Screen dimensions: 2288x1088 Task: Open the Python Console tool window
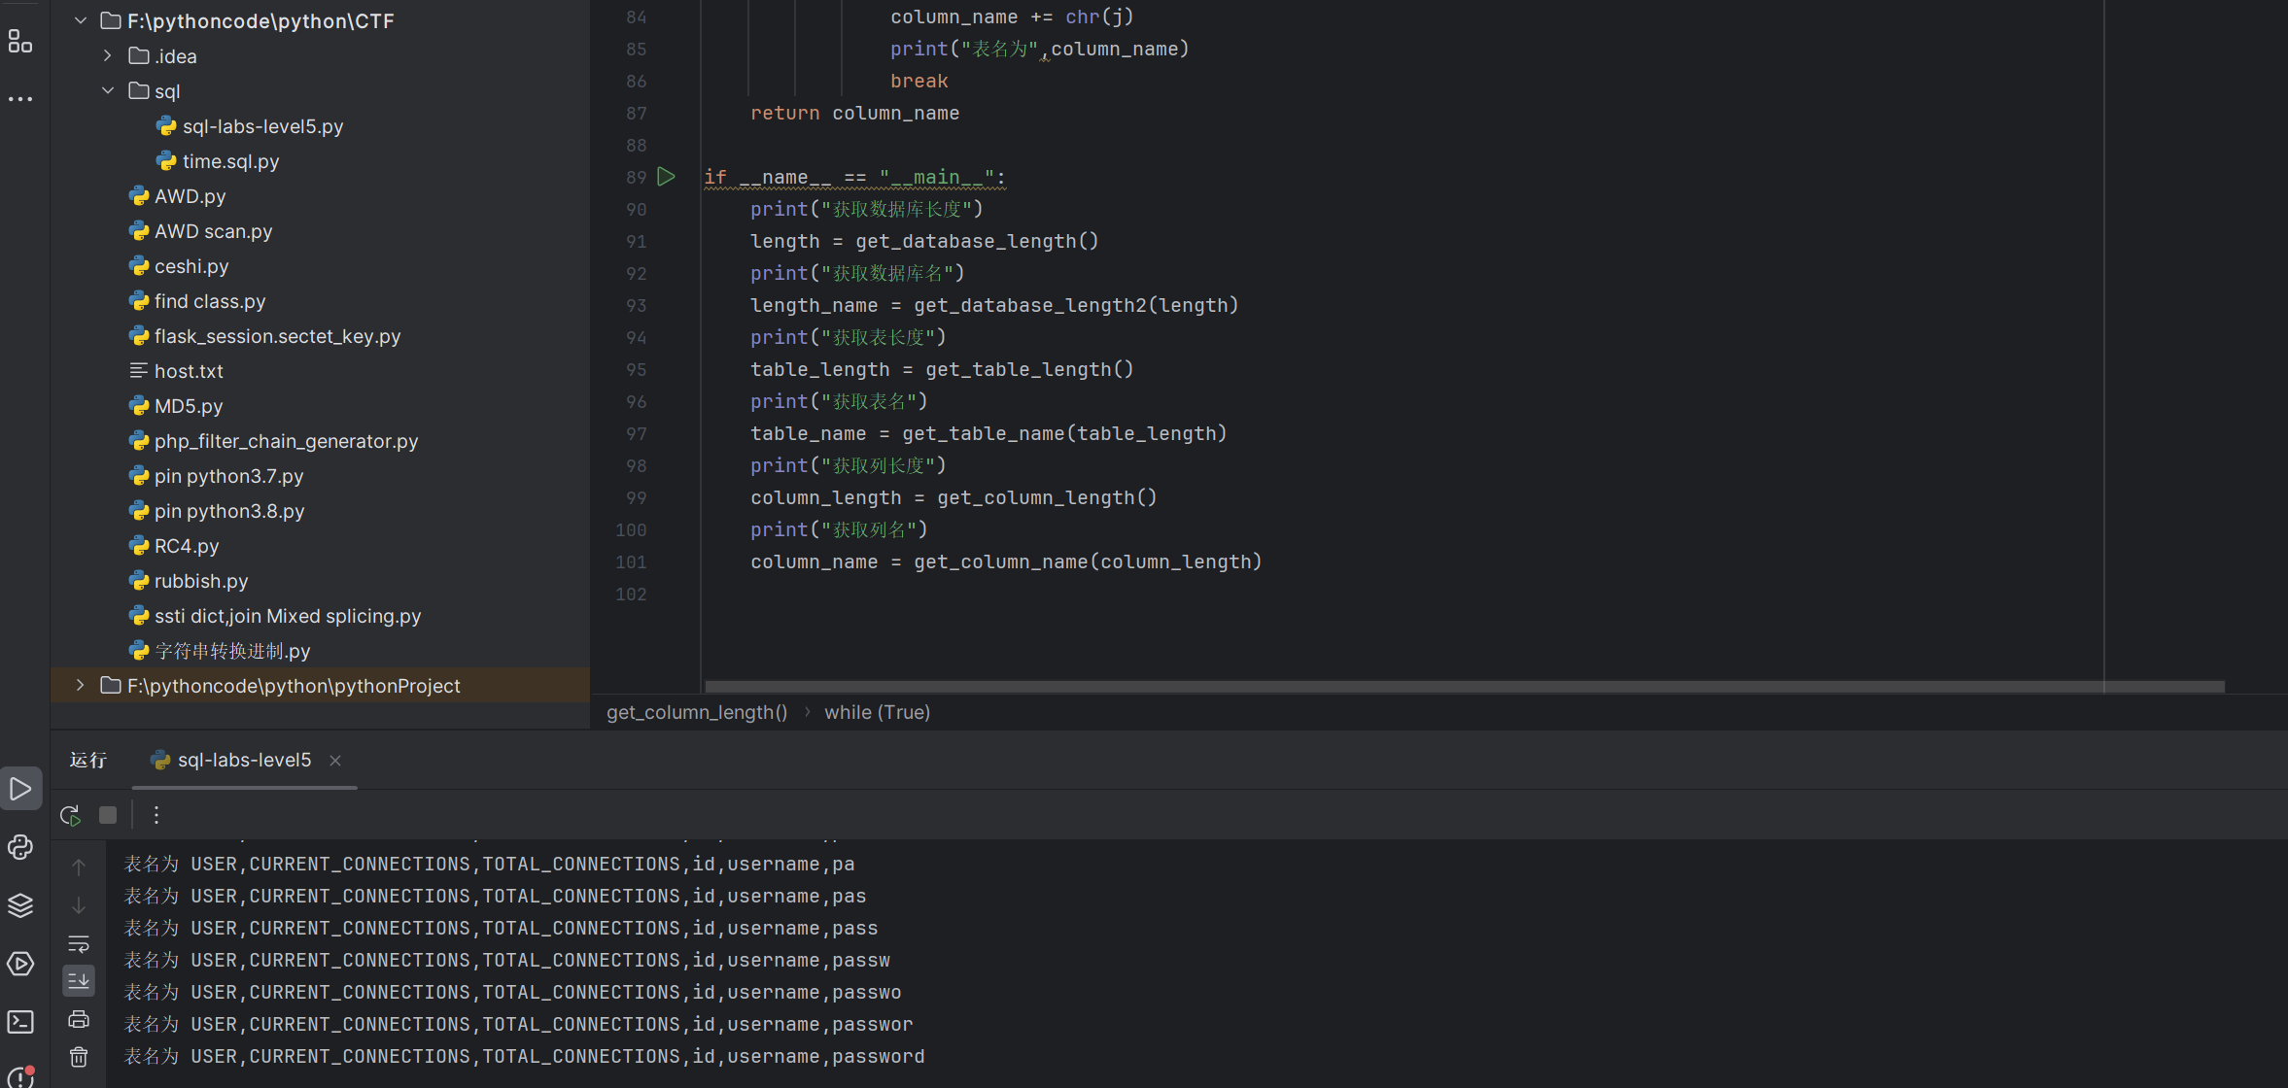click(x=21, y=847)
